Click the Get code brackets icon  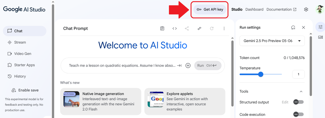175,28
